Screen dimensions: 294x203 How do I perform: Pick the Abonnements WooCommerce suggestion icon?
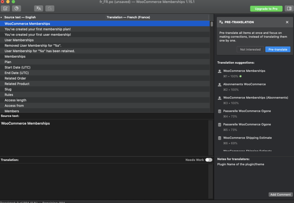click(x=220, y=85)
